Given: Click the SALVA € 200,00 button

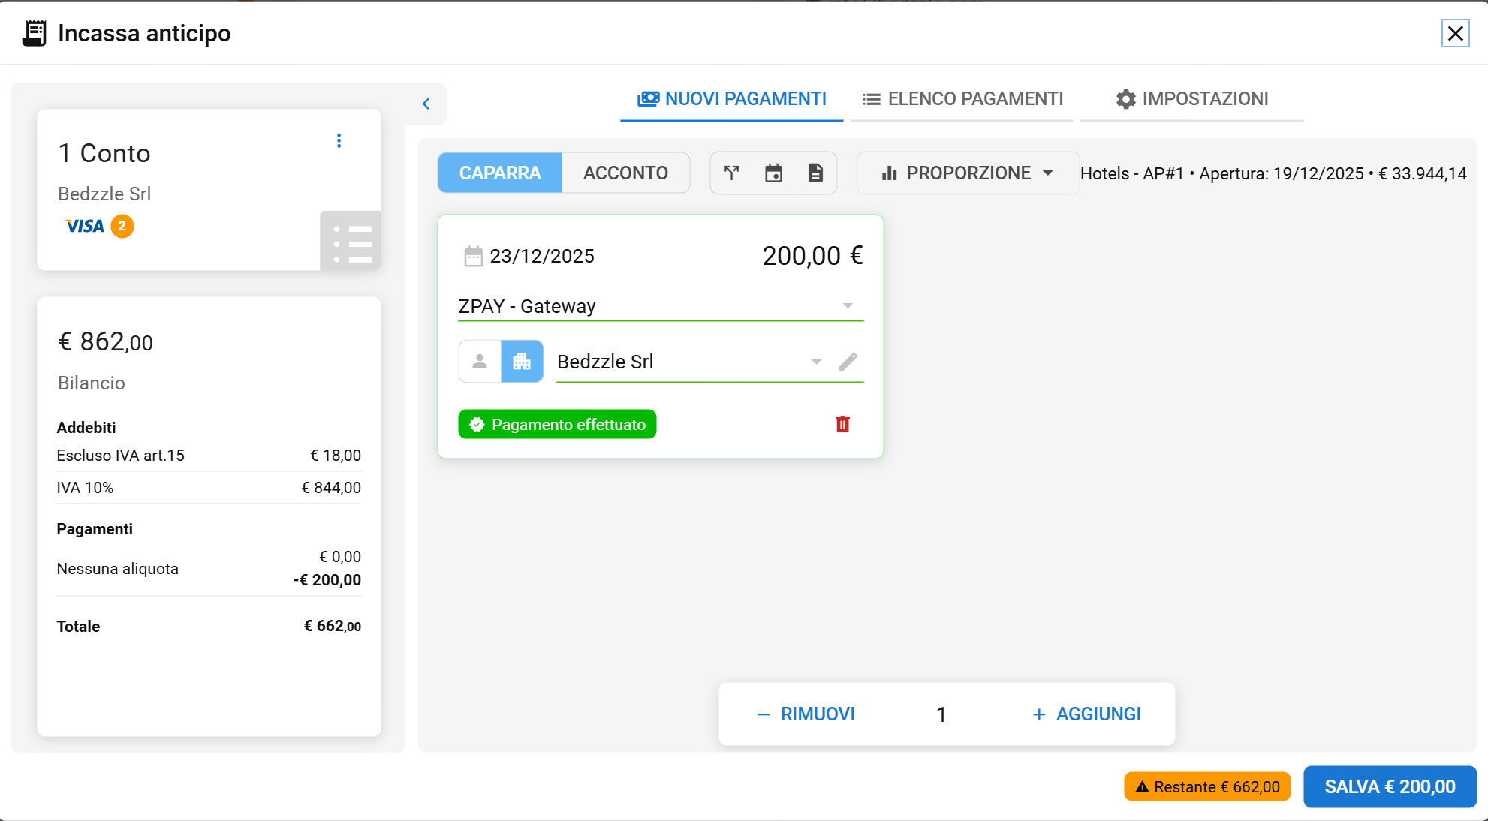Looking at the screenshot, I should click(1390, 787).
